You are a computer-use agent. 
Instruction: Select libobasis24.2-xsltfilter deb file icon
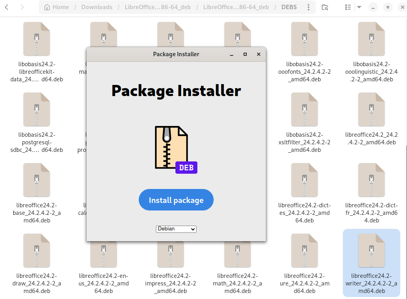coord(305,110)
